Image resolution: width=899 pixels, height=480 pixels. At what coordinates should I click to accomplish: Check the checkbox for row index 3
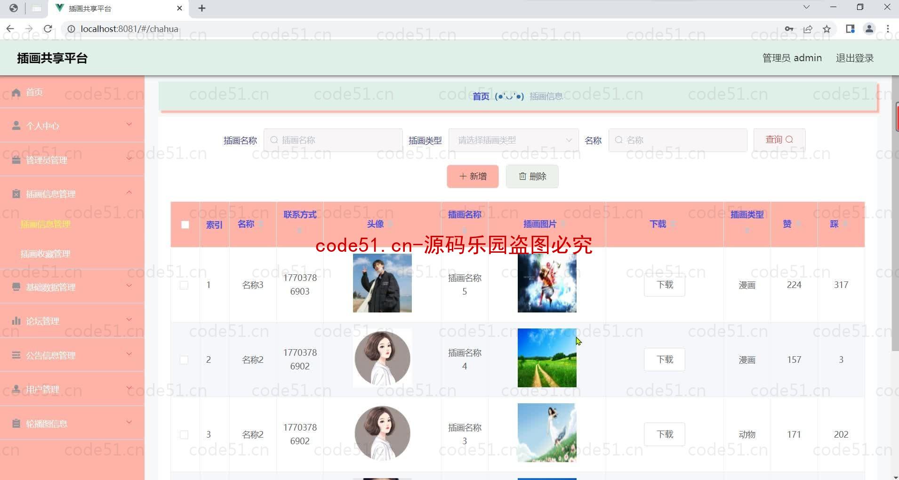pos(184,434)
